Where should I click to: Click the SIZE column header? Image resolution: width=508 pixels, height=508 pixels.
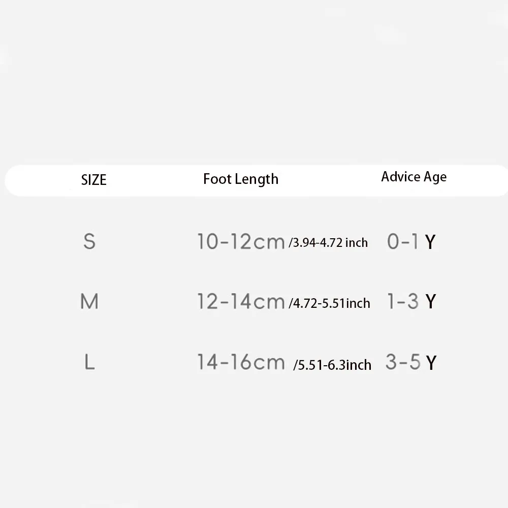tap(94, 180)
